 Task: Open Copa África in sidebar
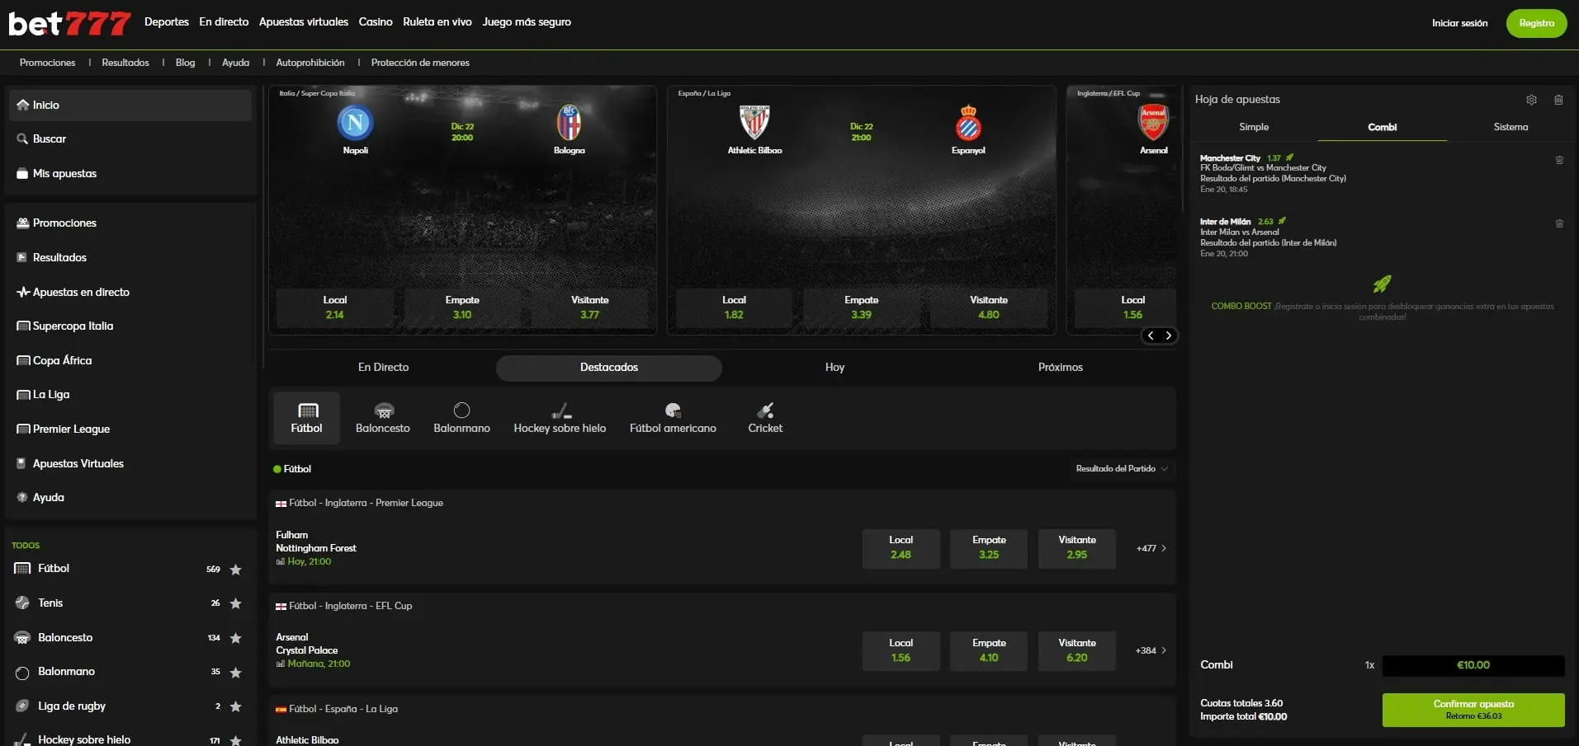tap(130, 361)
